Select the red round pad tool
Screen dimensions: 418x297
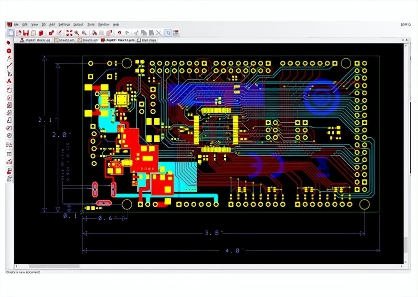pyautogui.click(x=9, y=50)
